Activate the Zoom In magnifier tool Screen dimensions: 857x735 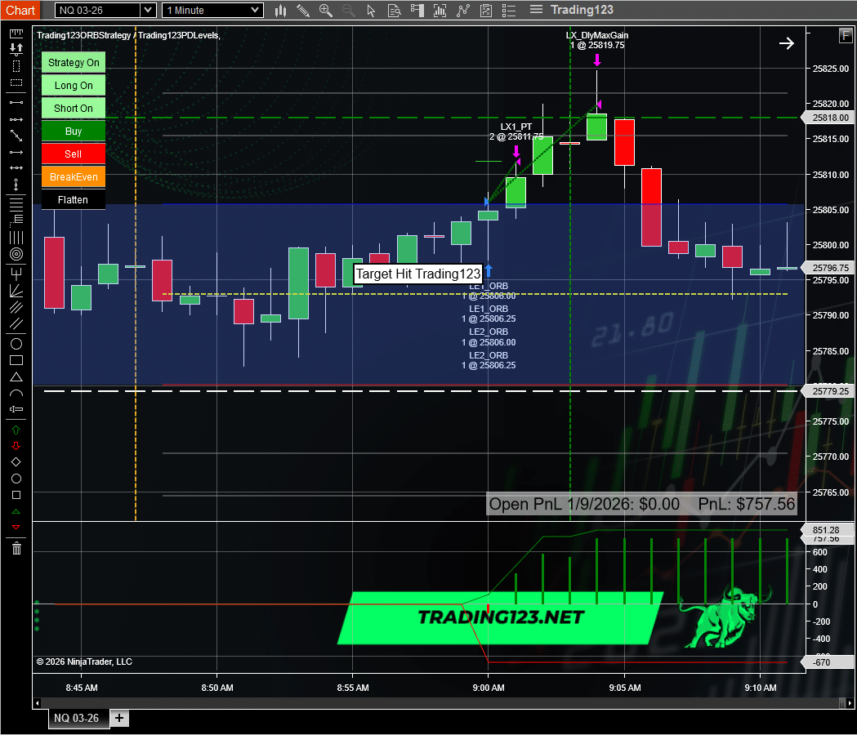tap(326, 10)
